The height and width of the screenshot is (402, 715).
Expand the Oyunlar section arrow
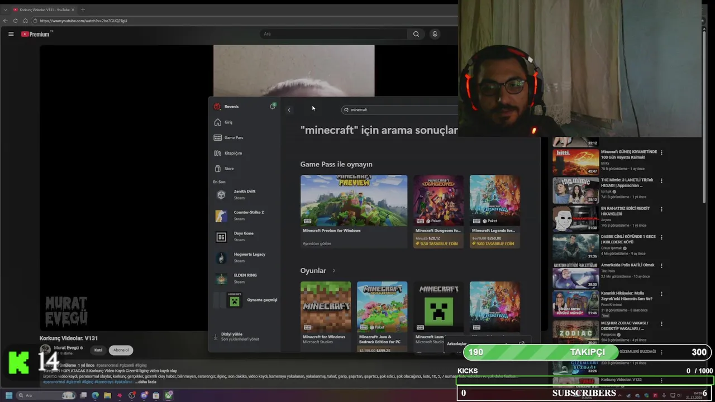[x=334, y=271]
